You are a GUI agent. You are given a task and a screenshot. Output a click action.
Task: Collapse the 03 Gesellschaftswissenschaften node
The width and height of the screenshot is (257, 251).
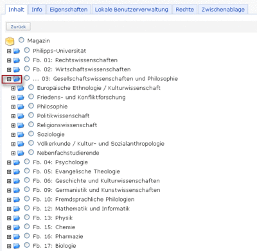(9, 79)
